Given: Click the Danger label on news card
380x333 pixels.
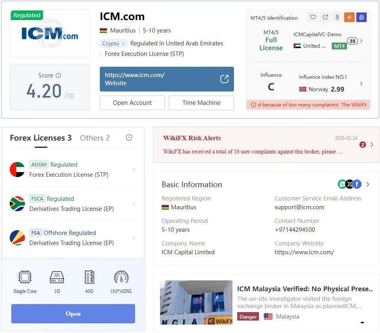Looking at the screenshot, I should click(248, 317).
